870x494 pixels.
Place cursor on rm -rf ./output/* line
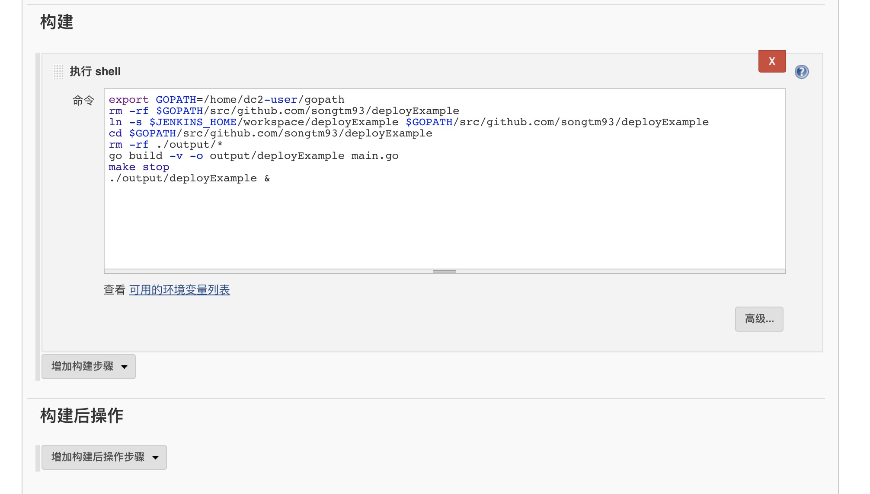(166, 145)
